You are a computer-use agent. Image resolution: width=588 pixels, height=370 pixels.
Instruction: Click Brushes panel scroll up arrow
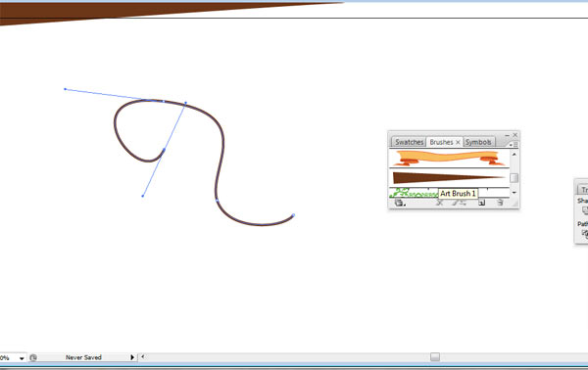tap(514, 154)
